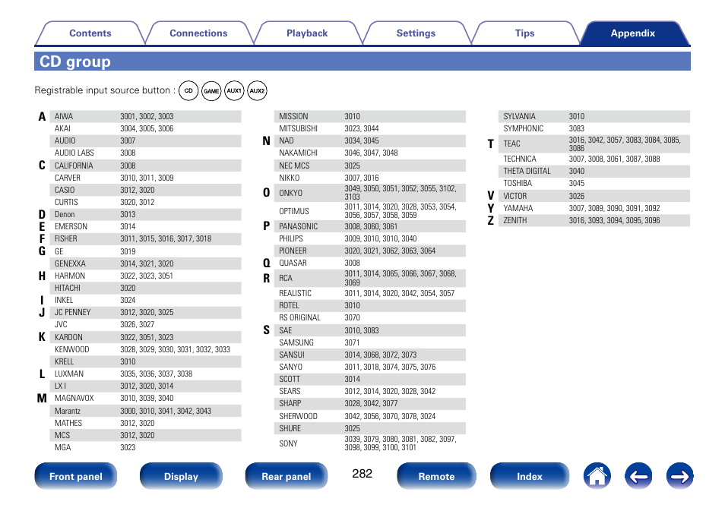Click the HITACHI brand name
Image resolution: width=725 pixels, height=511 pixels.
pos(68,288)
